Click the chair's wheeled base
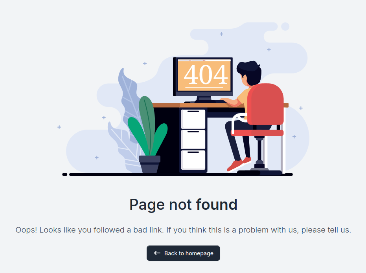 click(x=259, y=172)
